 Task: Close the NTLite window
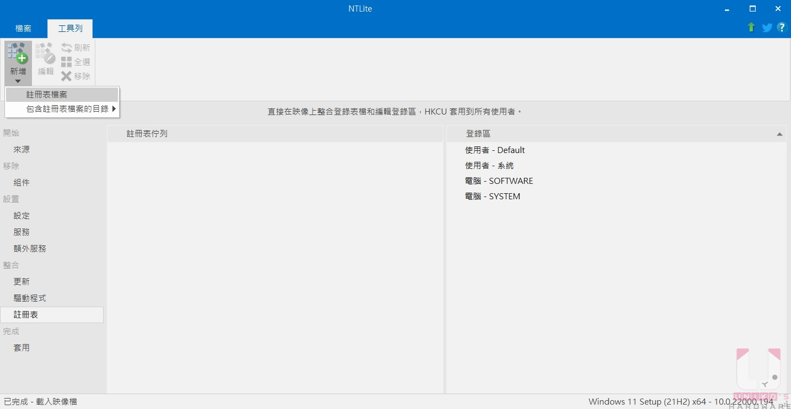pos(778,9)
